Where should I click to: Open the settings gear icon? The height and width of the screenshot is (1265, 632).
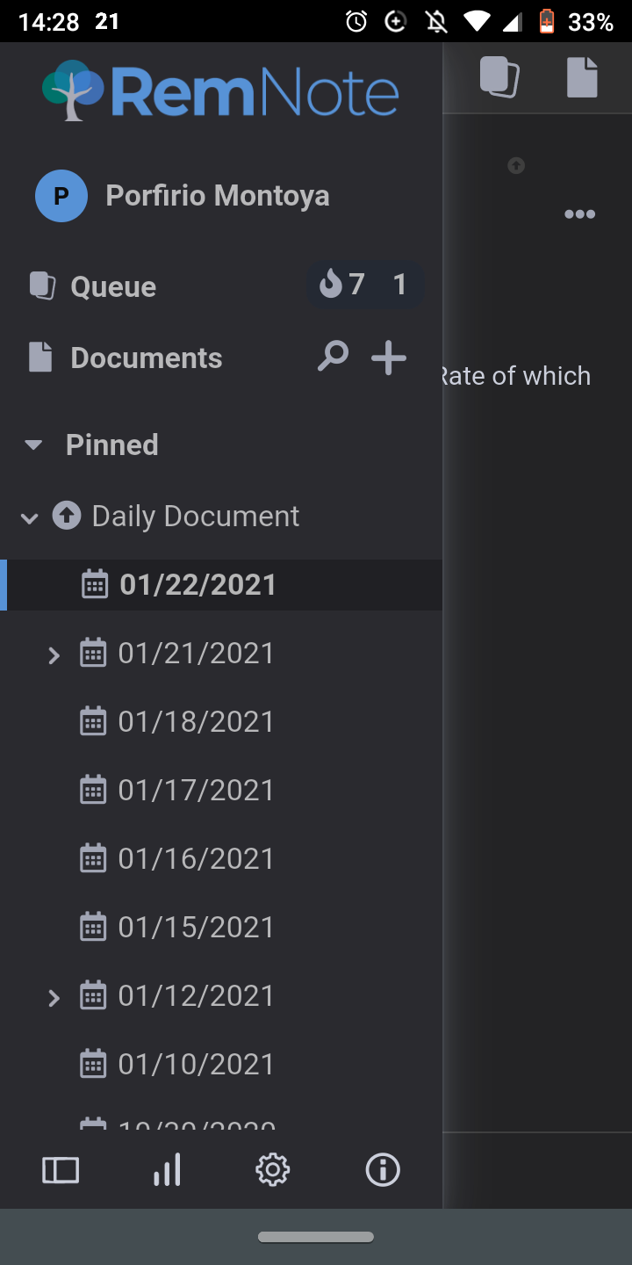272,1169
